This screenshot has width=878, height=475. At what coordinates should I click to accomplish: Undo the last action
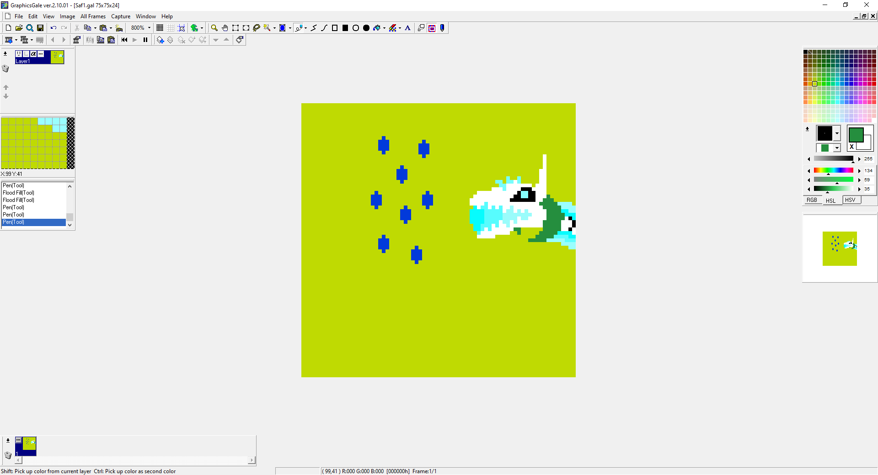54,28
